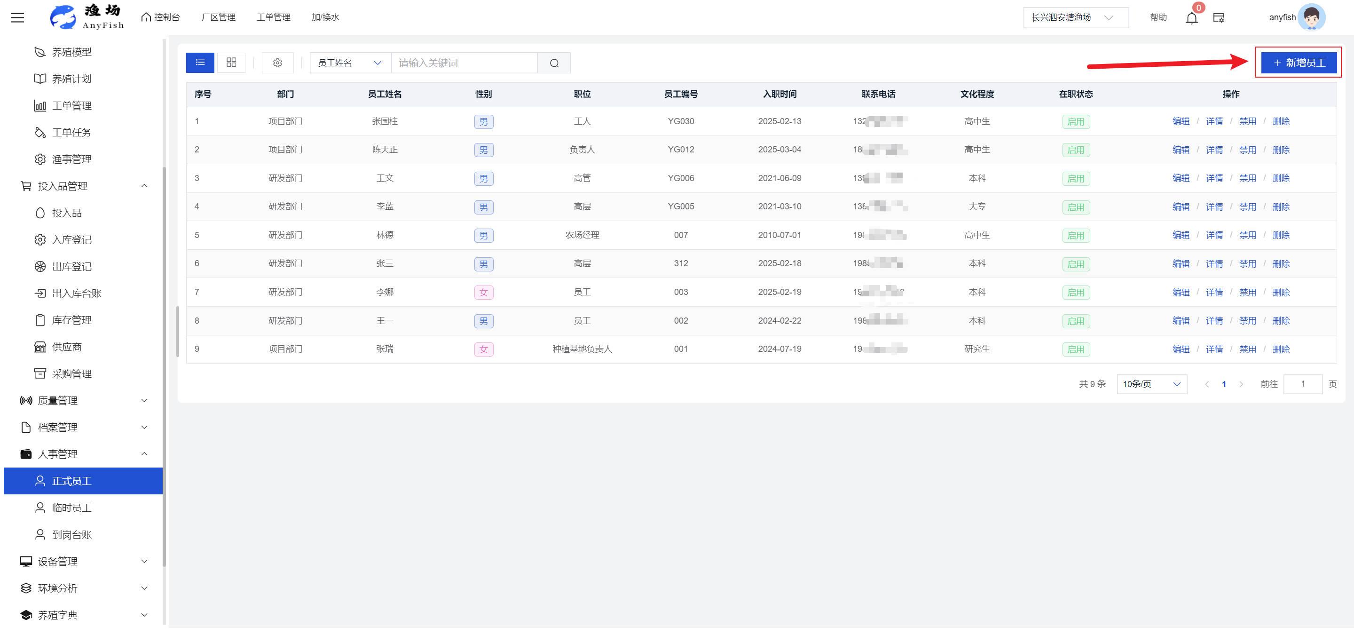1354x635 pixels.
Task: Open table column settings gear icon
Action: pyautogui.click(x=277, y=63)
